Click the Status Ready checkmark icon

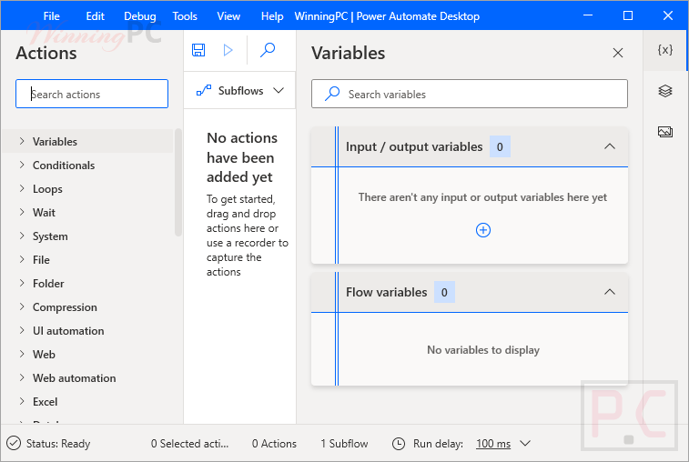pos(14,444)
